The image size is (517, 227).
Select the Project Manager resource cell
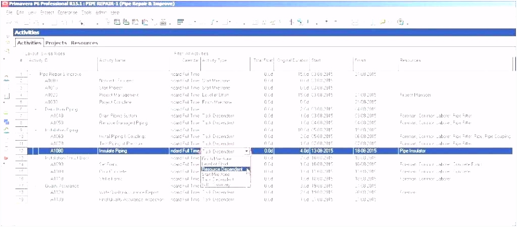click(416, 95)
